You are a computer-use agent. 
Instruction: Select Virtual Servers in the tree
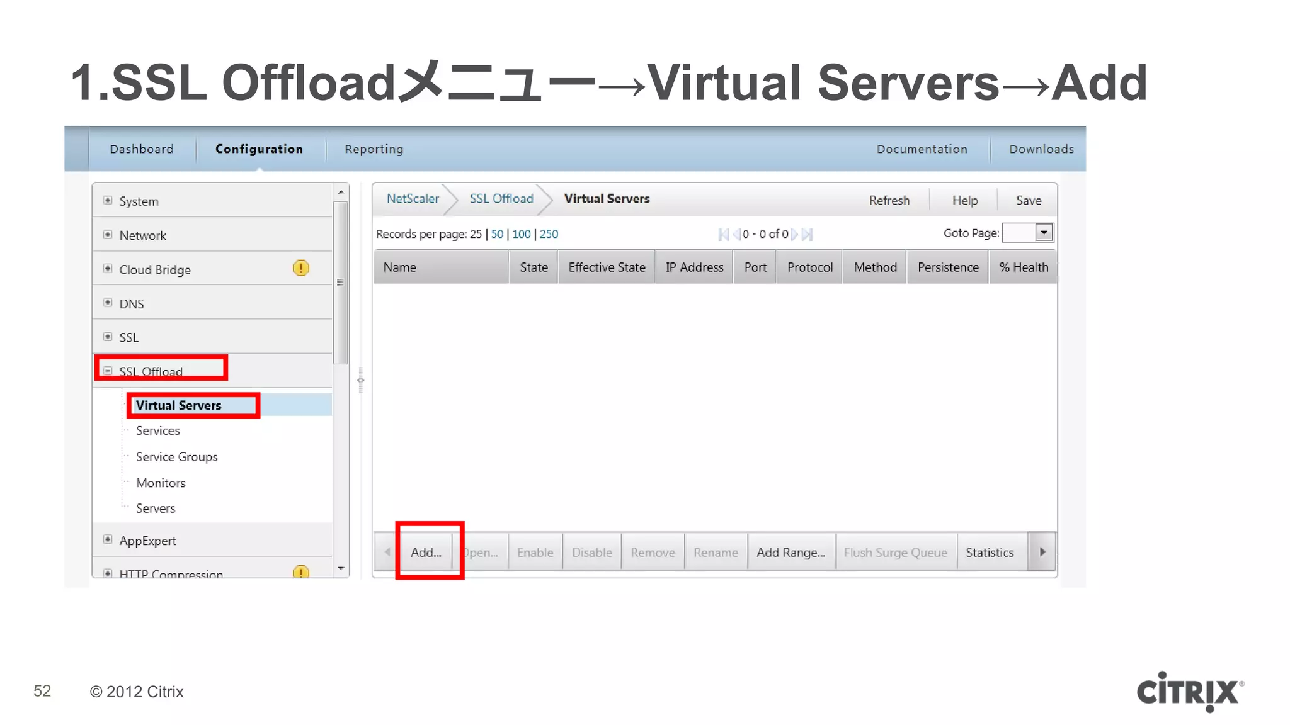(x=179, y=405)
